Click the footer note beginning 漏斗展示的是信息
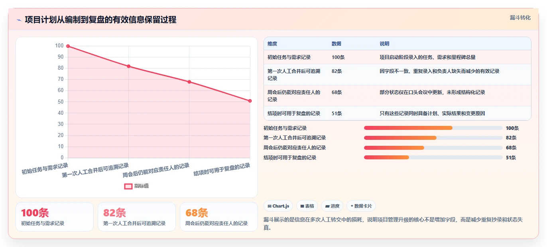 (x=393, y=223)
